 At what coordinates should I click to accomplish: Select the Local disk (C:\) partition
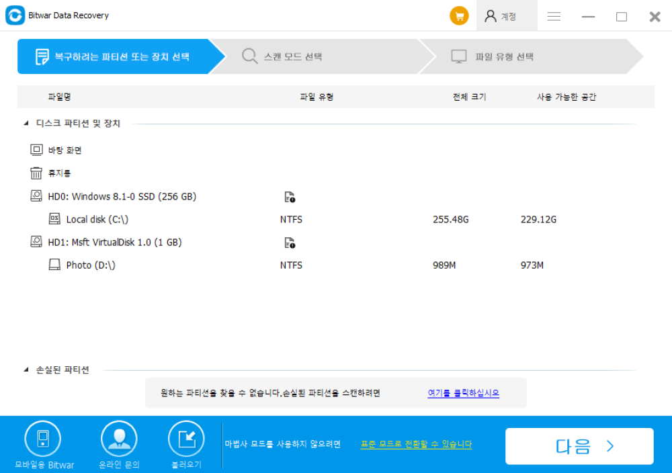[x=97, y=219]
